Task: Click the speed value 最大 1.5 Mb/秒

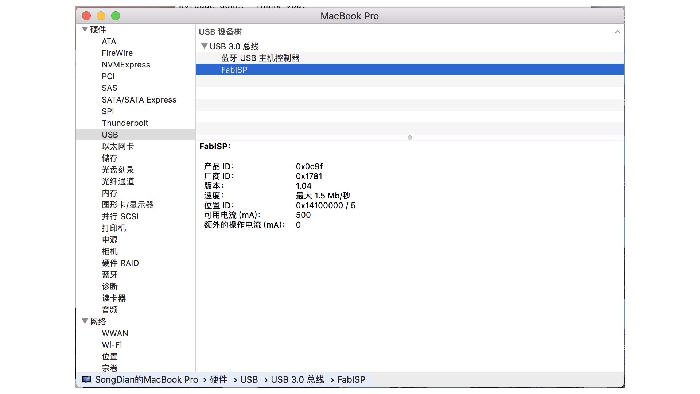Action: click(x=323, y=196)
